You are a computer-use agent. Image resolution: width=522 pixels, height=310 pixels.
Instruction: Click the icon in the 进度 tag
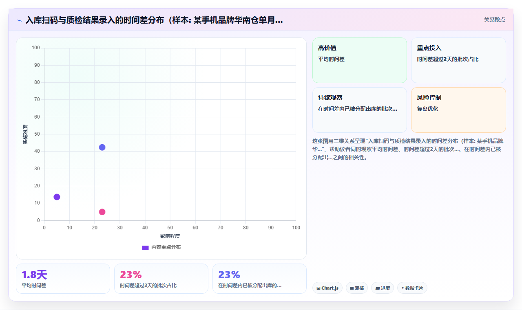378,288
